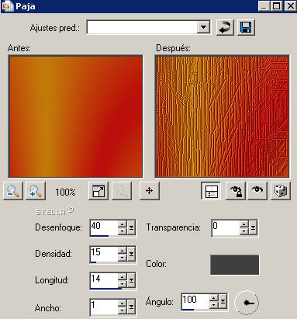Click the Después preview image
This screenshot has height=319, width=297.
[x=222, y=116]
